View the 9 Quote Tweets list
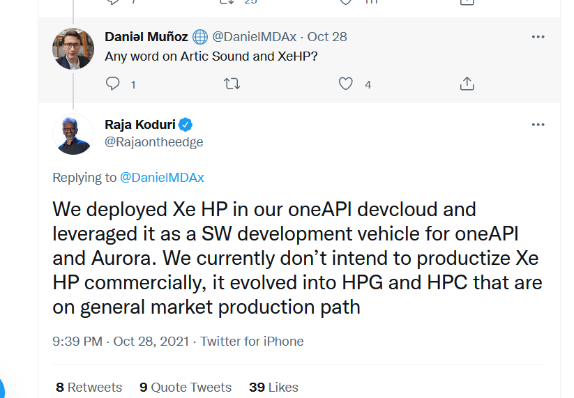574x398 pixels. pyautogui.click(x=185, y=387)
